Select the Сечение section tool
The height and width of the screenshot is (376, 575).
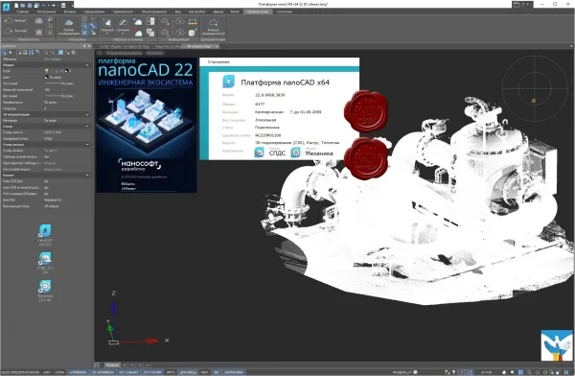[x=123, y=25]
